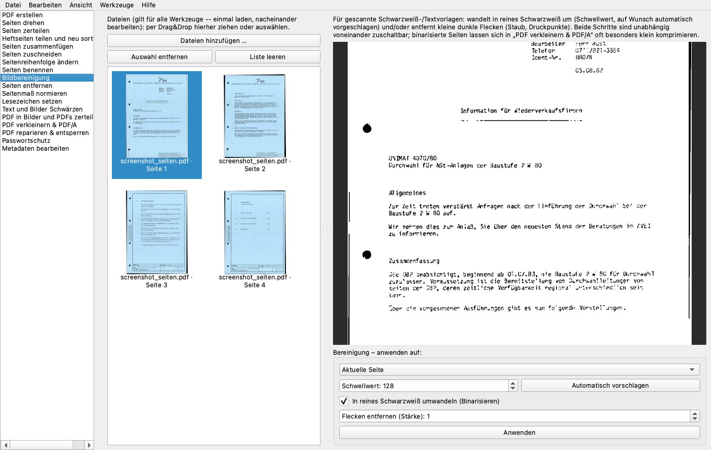Screen dimensions: 711x450
Task: Click into Schwellwert value field
Action: 423,386
